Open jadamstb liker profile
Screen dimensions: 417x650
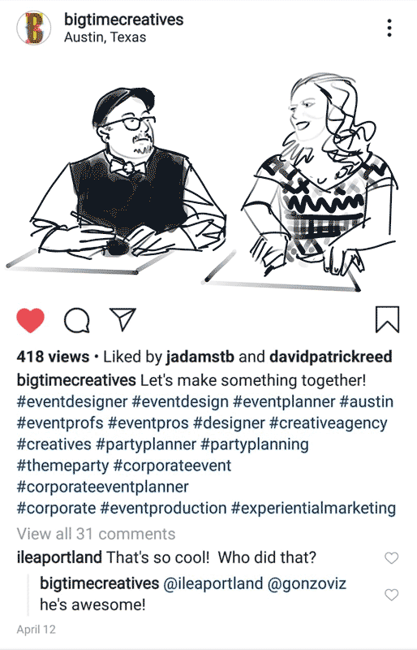200,357
